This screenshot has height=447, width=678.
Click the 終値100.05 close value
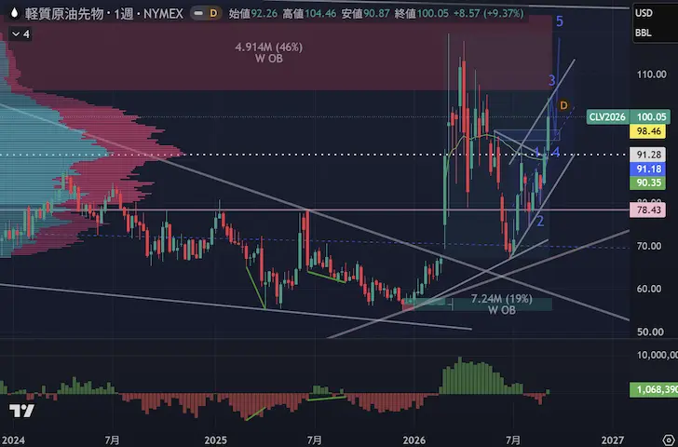tap(421, 13)
